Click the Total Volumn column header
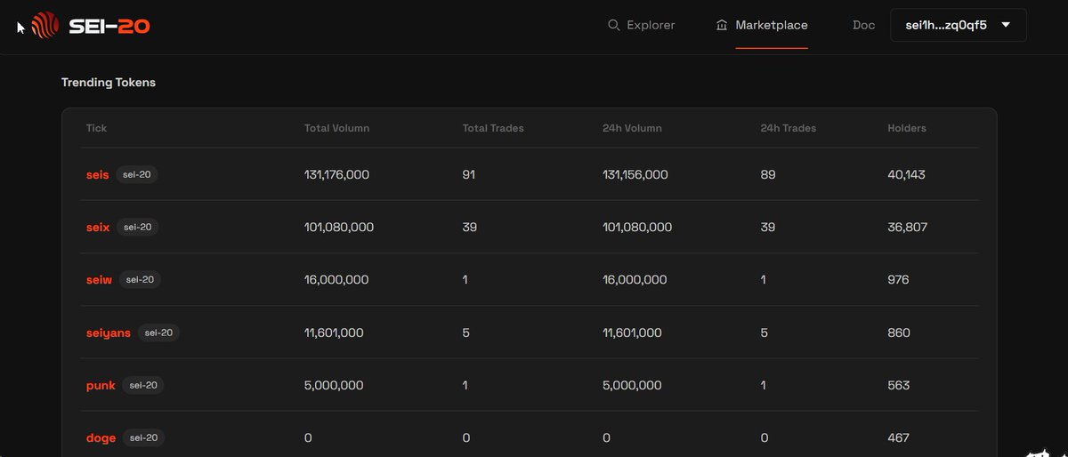This screenshot has width=1068, height=457. 336,128
